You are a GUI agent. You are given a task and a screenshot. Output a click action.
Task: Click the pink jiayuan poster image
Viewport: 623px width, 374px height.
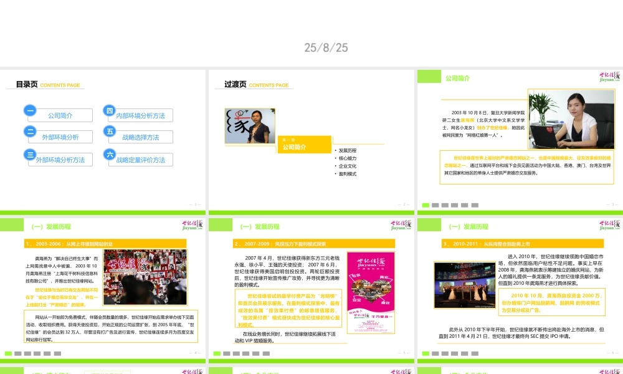tap(371, 292)
